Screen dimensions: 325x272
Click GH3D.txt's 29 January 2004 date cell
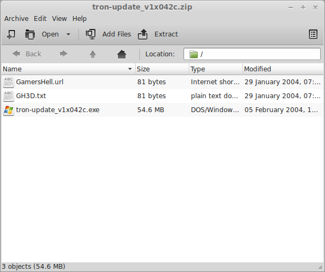(x=283, y=96)
